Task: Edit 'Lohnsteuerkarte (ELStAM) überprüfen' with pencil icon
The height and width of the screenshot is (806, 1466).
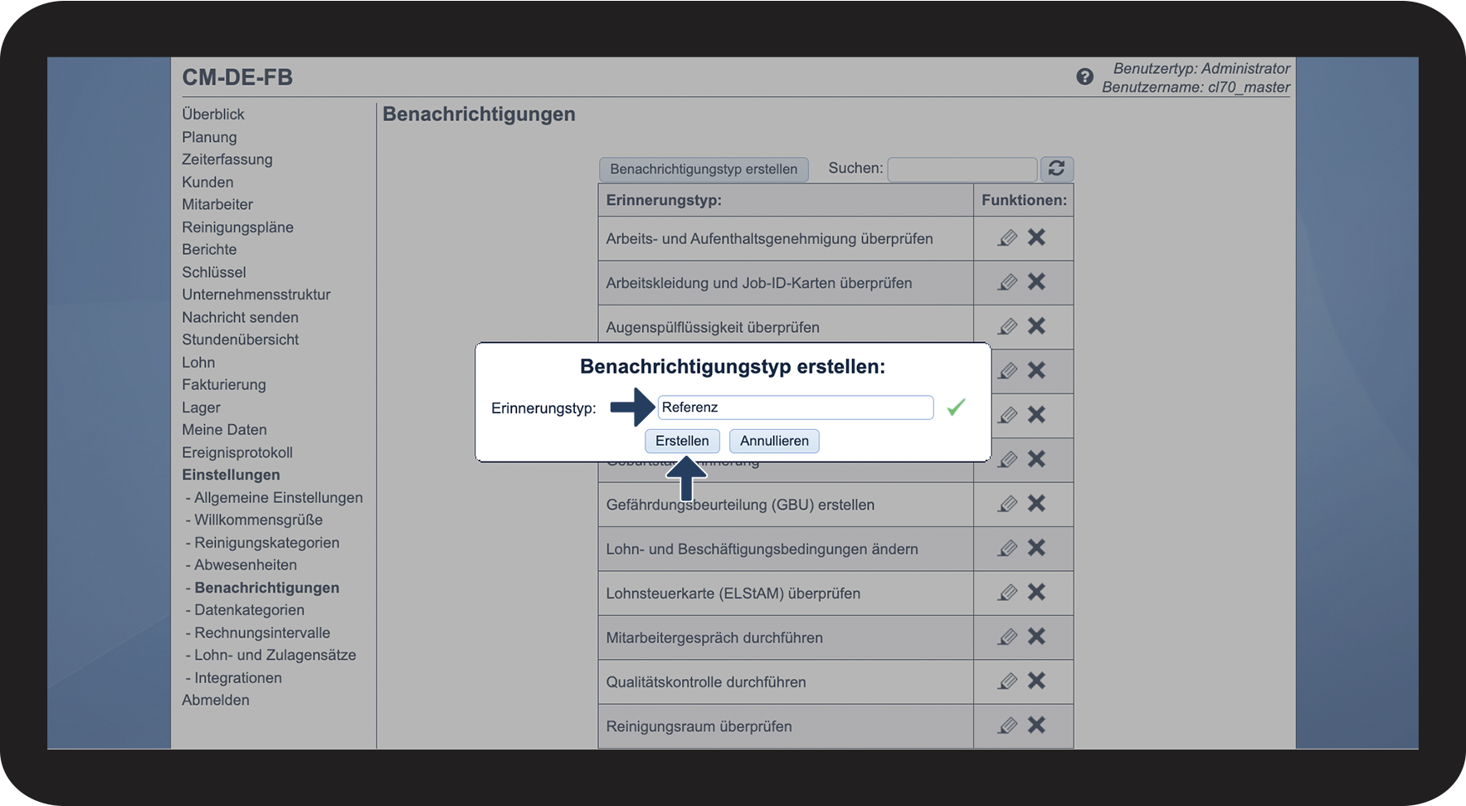Action: [x=1007, y=593]
